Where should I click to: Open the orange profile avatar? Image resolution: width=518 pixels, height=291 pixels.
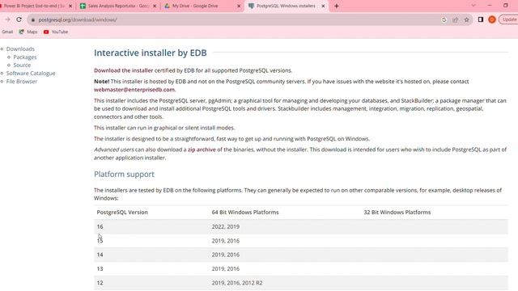tap(492, 19)
